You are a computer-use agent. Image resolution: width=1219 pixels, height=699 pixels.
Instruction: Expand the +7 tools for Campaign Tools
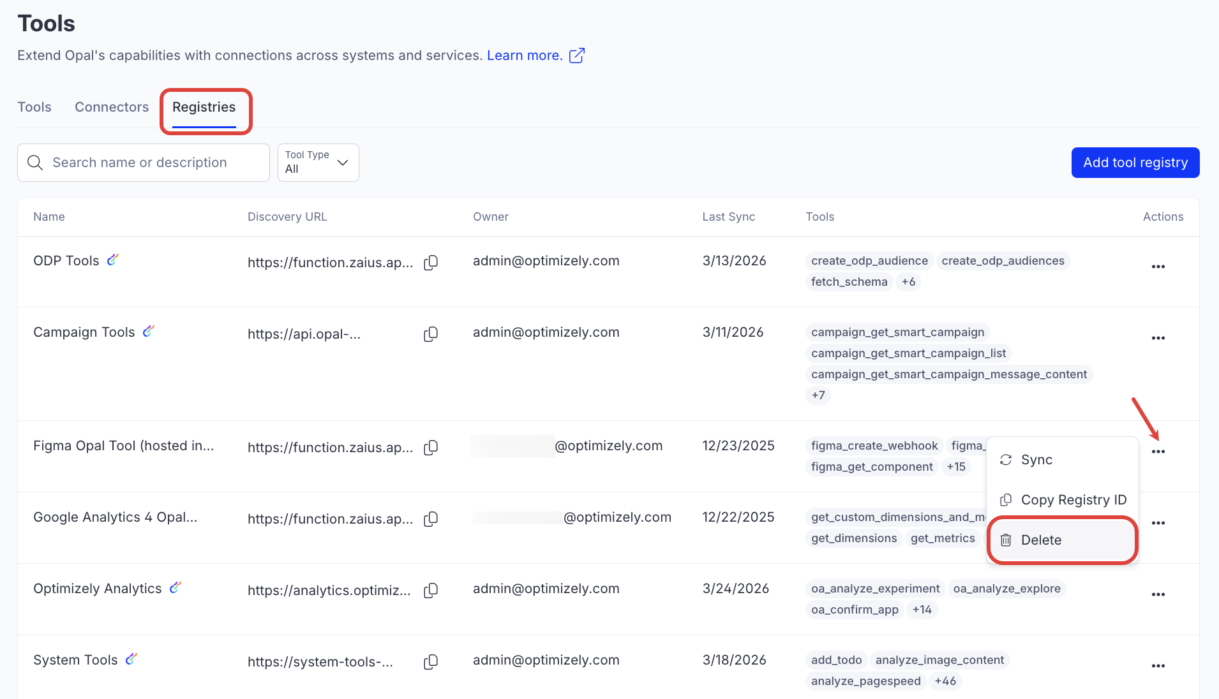click(818, 395)
